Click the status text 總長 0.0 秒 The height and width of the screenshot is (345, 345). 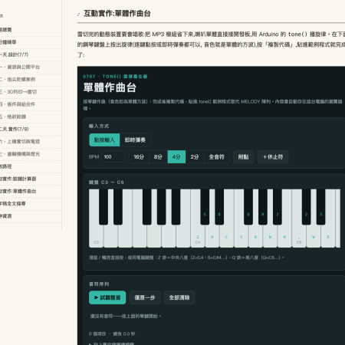pos(124,333)
